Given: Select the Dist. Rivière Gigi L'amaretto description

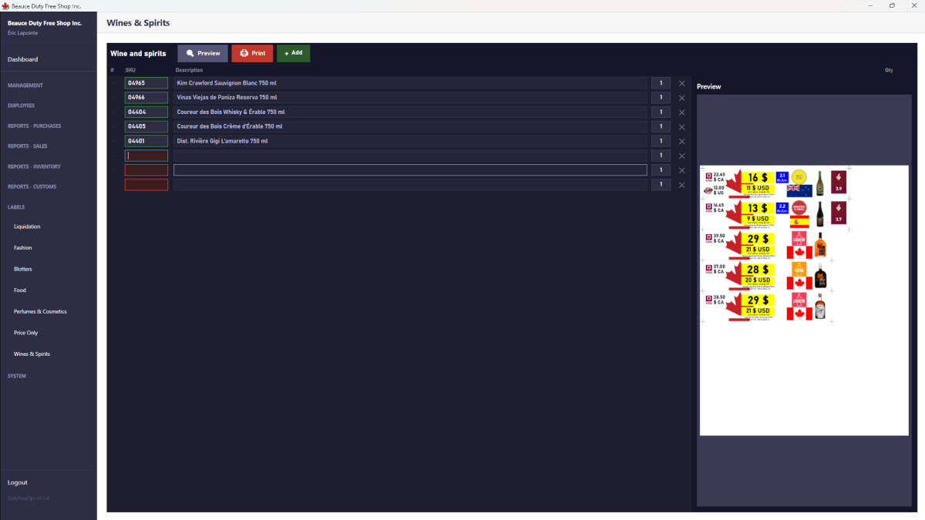Looking at the screenshot, I should coord(410,141).
